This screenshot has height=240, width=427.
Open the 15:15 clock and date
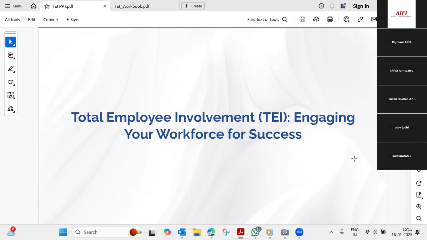tap(402, 232)
